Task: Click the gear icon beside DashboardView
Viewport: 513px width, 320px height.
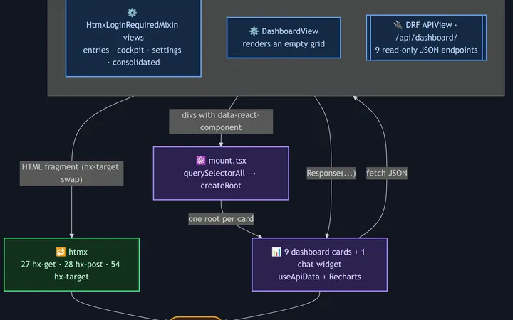Action: click(x=254, y=31)
